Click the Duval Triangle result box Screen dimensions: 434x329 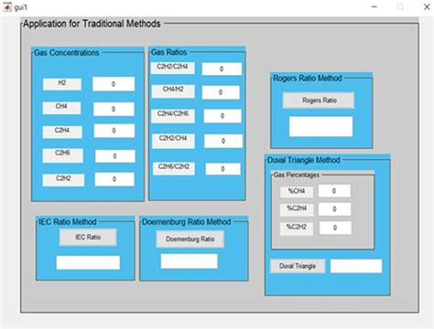coord(356,266)
